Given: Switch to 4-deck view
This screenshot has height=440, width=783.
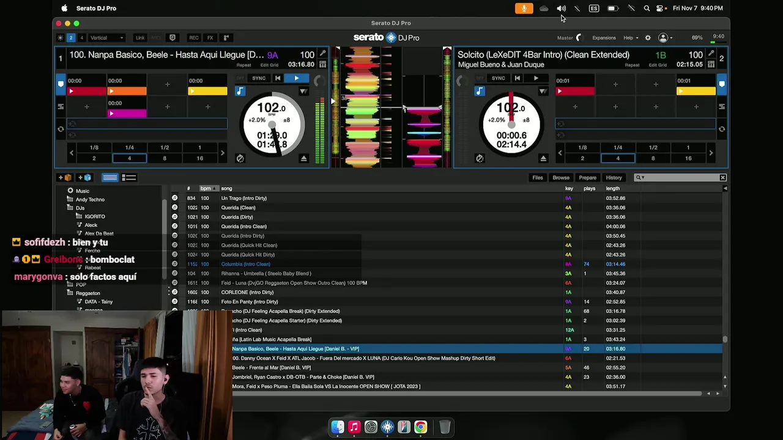Looking at the screenshot, I should (x=81, y=38).
